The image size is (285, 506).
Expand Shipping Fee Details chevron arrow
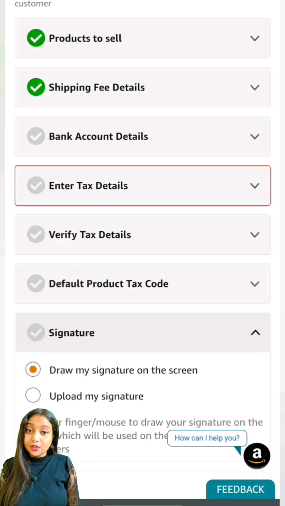point(255,87)
